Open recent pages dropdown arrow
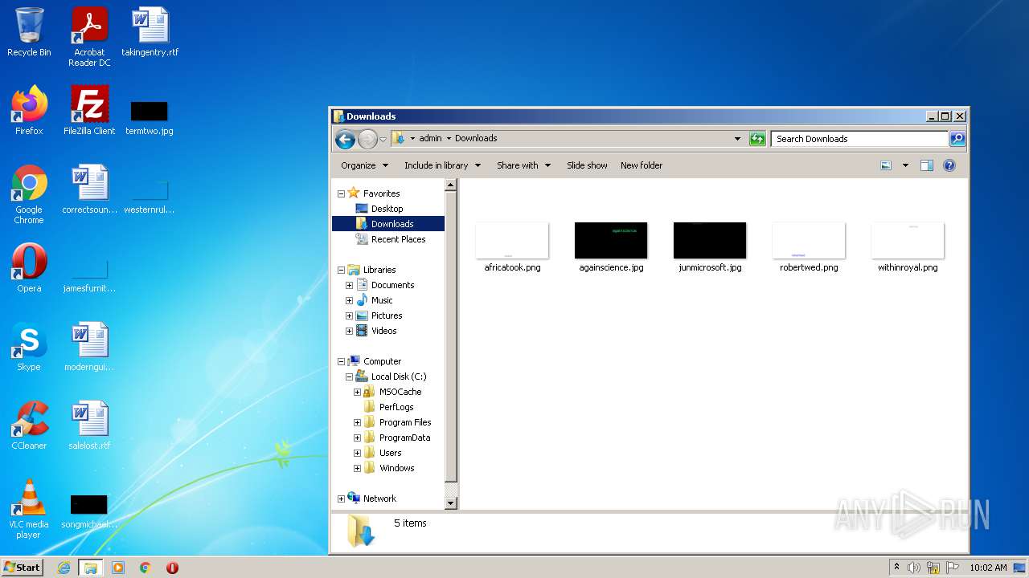The image size is (1029, 578). click(x=383, y=139)
